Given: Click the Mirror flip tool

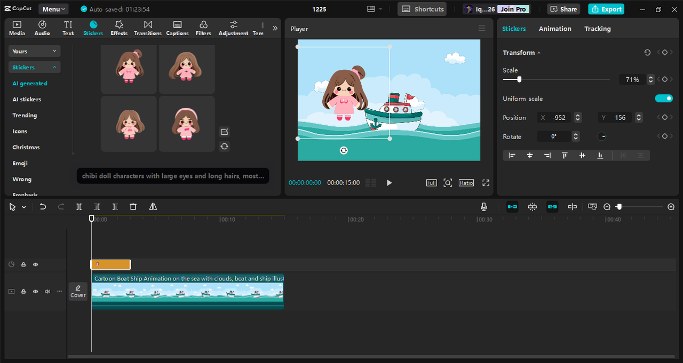Looking at the screenshot, I should 153,207.
